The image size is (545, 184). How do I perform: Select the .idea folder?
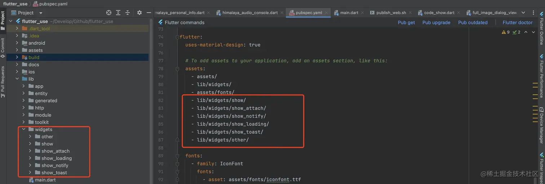[34, 36]
